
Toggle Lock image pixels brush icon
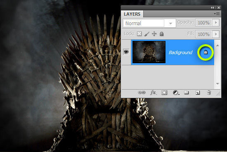[147, 34]
